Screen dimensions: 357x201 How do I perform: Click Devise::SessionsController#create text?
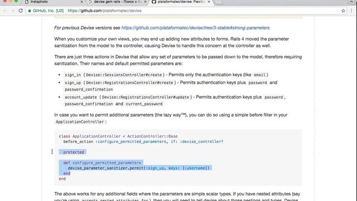[124, 75]
